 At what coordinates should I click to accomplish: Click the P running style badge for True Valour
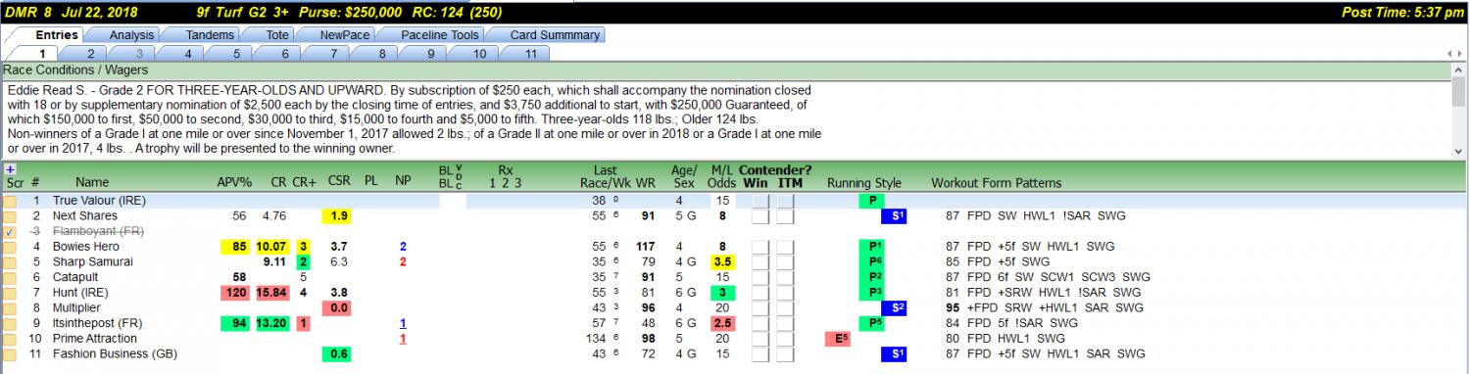[x=870, y=201]
